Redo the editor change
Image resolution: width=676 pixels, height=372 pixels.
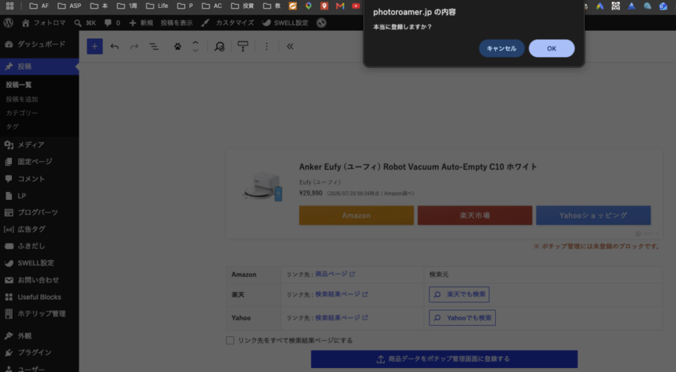134,46
